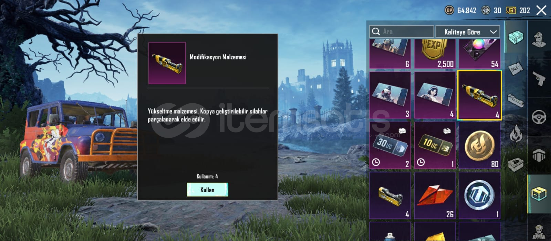The height and width of the screenshot is (241, 551).
Task: Select the highlighted modification material item
Action: point(480,95)
